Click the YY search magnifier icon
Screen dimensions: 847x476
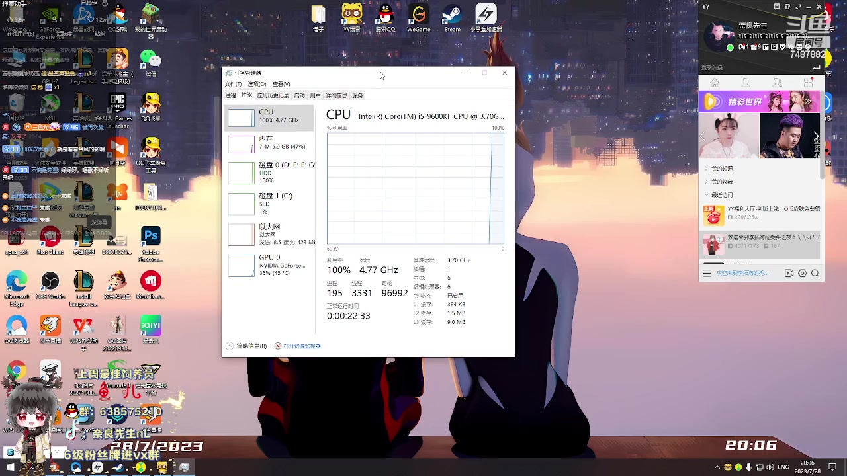coord(815,273)
